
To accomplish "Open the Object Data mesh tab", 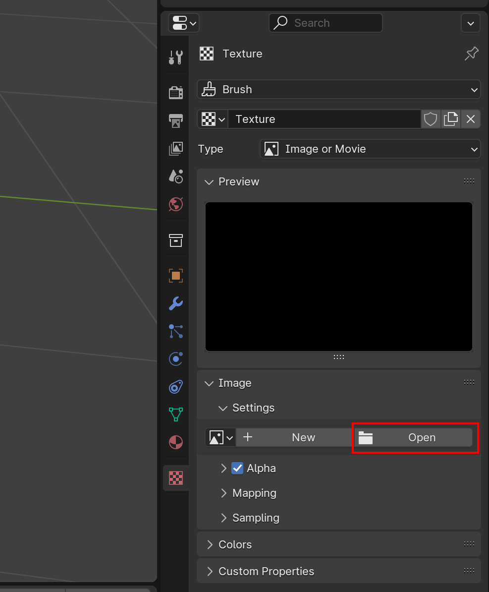I will (x=176, y=414).
